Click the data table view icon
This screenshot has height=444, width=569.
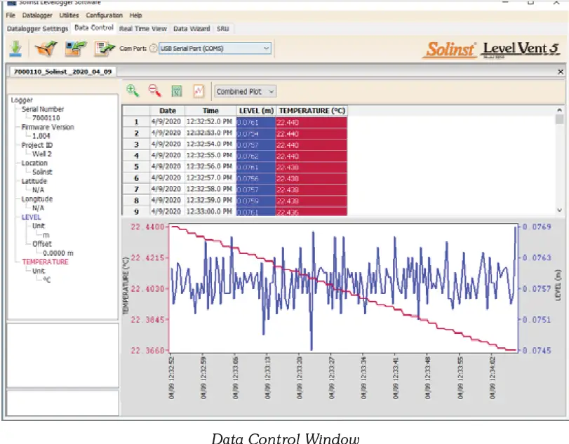(x=178, y=91)
